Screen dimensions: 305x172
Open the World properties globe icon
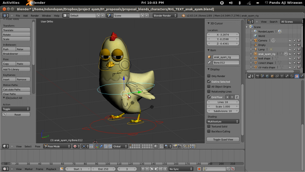(267, 76)
